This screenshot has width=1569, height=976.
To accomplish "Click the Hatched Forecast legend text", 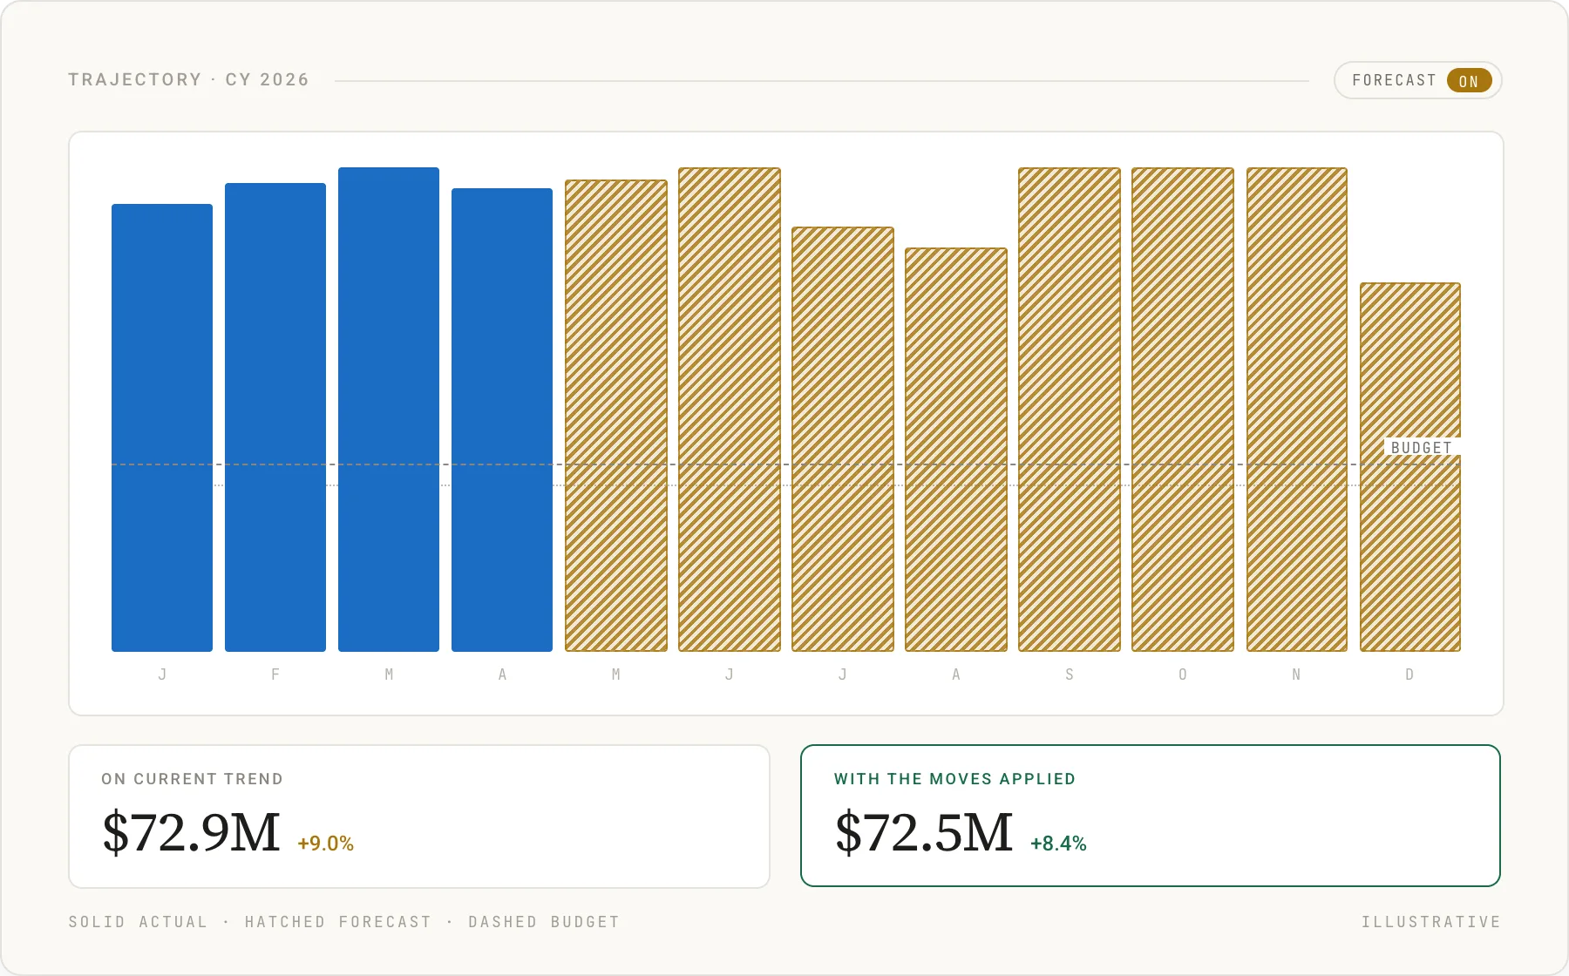I will coord(338,922).
